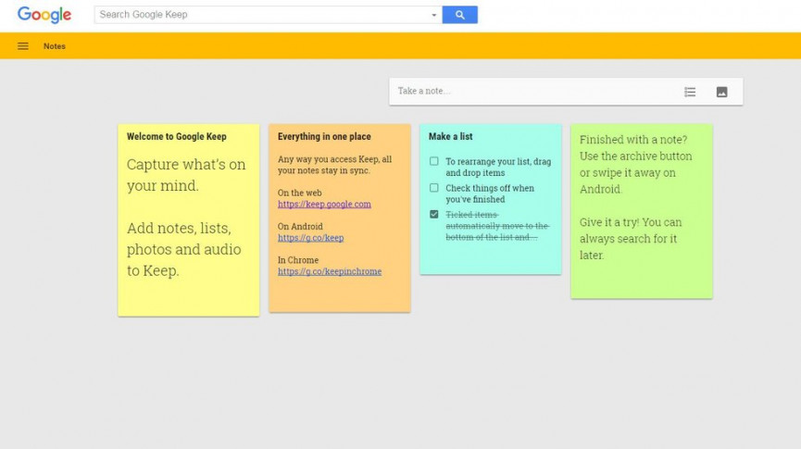Check 'Check things off when you've finished'
Screen dimensions: 801x449
point(433,188)
